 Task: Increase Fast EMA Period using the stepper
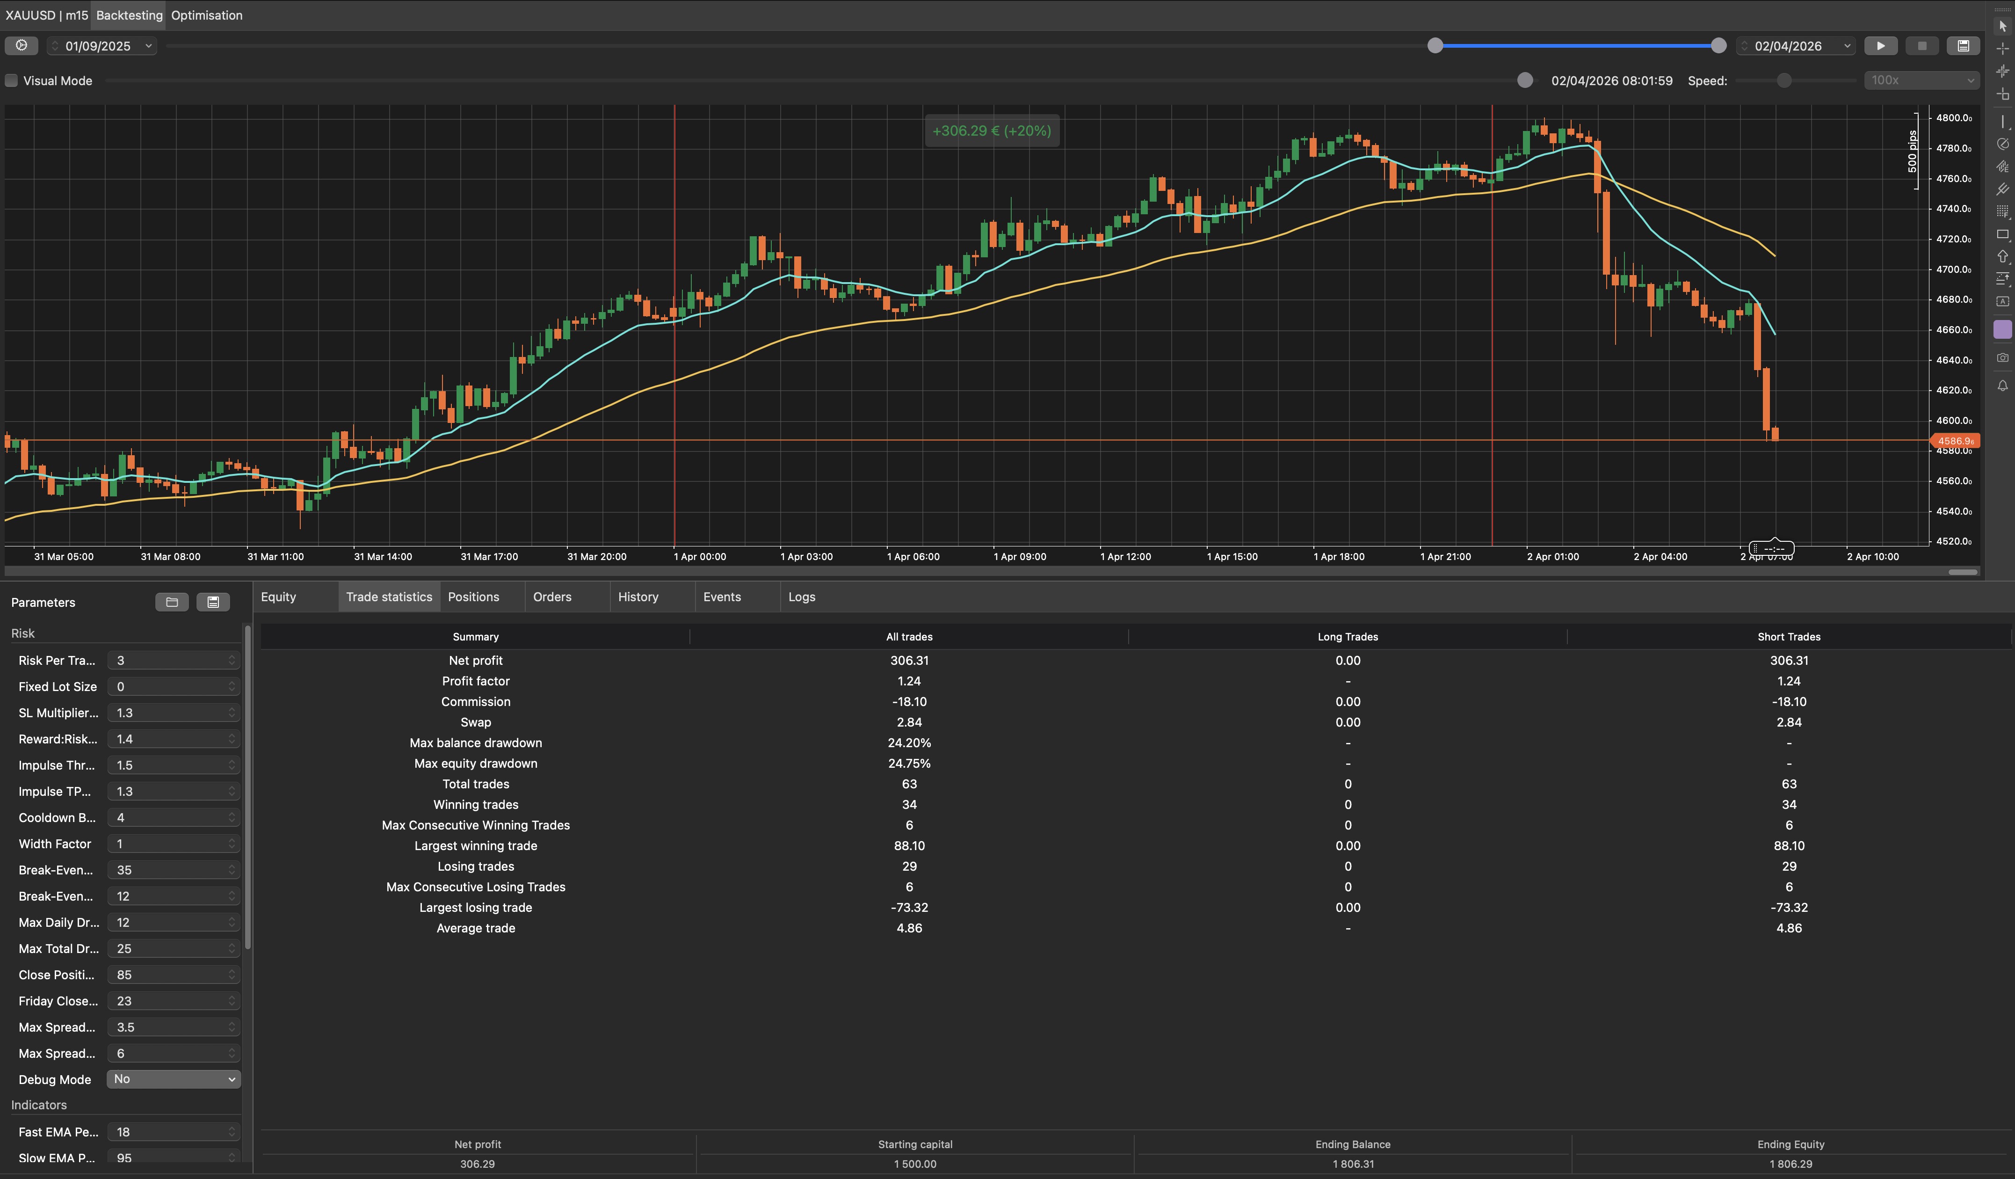click(x=232, y=1128)
